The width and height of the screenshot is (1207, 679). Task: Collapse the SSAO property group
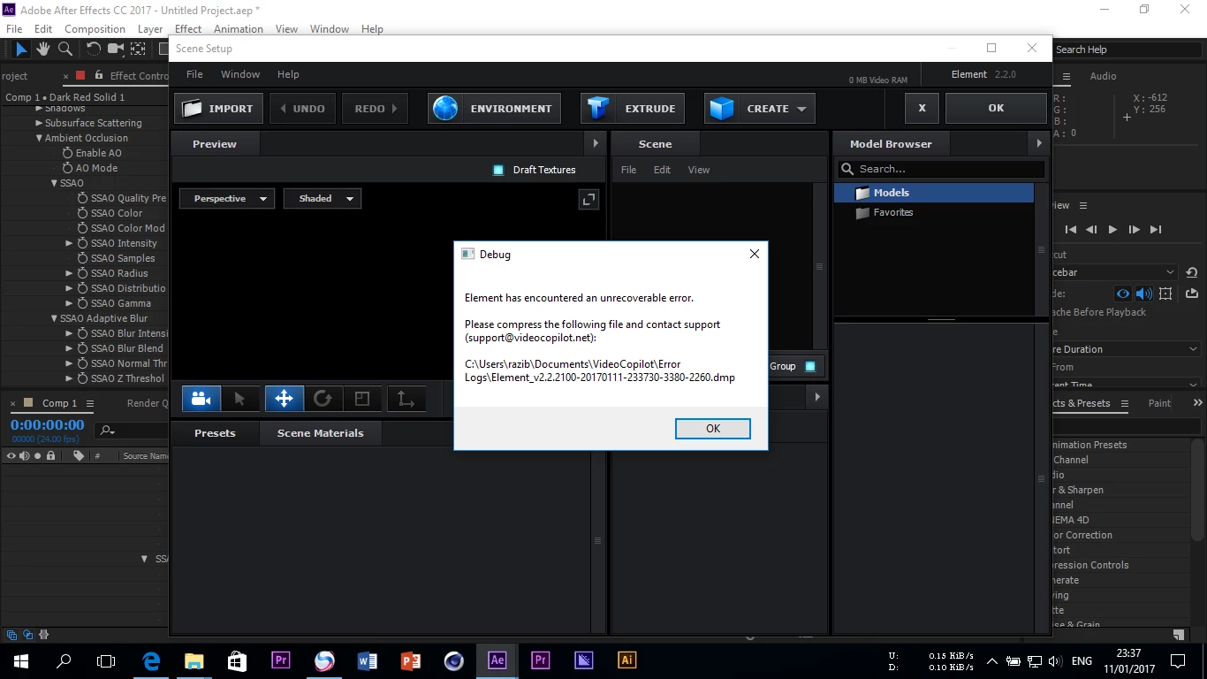click(54, 183)
